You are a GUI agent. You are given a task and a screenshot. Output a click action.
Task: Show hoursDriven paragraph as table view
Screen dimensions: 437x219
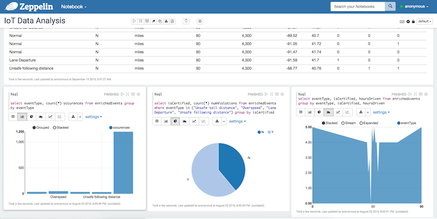[301, 112]
